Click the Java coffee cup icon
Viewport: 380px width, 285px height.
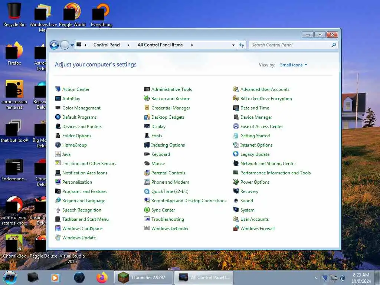tap(58, 154)
